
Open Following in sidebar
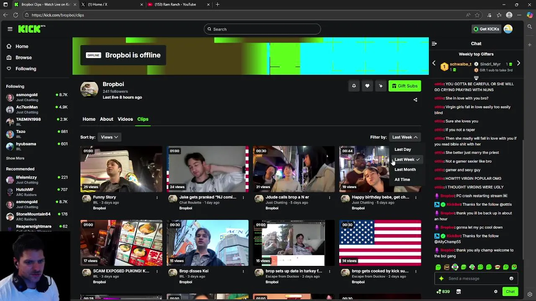pos(26,69)
